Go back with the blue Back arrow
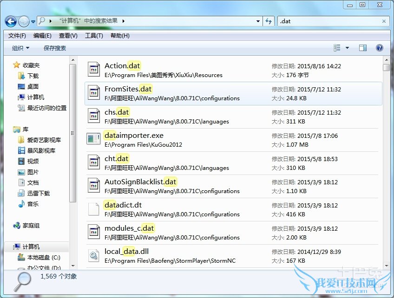 11,21
